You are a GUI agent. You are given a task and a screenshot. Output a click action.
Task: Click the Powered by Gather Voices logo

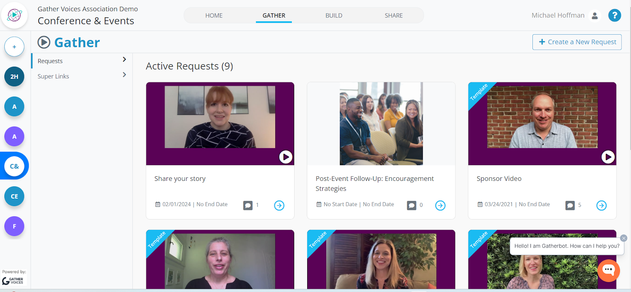click(13, 281)
